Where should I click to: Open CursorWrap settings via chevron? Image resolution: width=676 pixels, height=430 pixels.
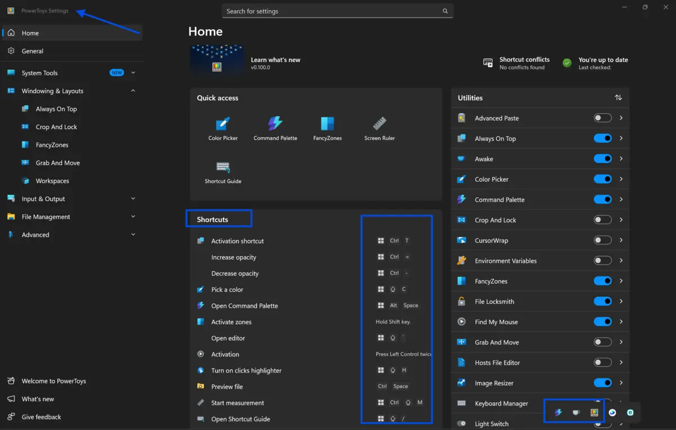tap(621, 240)
